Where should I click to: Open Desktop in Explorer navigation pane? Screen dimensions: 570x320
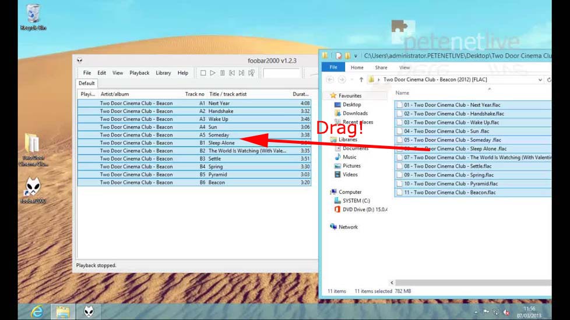coord(351,105)
